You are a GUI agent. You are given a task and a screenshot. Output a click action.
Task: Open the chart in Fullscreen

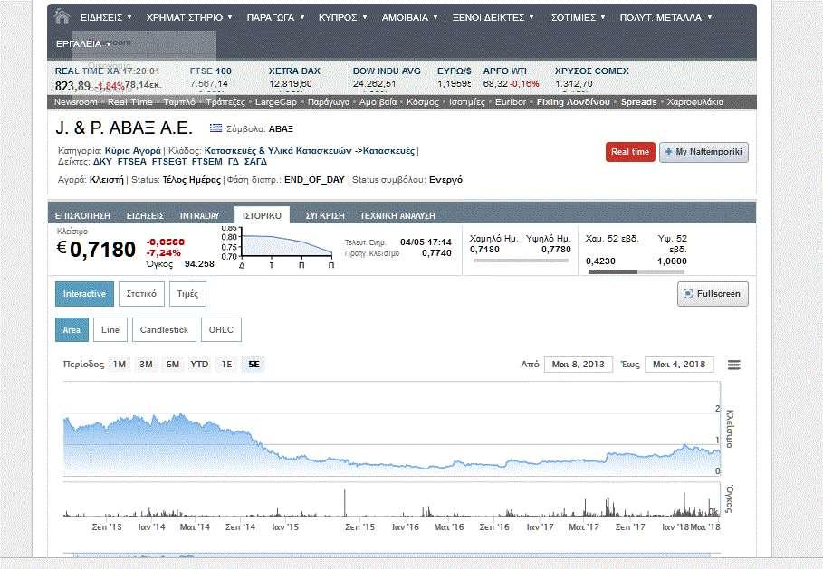tap(713, 294)
